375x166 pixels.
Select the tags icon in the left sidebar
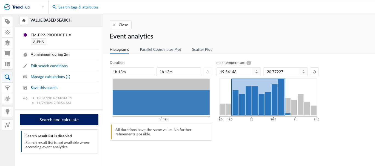7,21
